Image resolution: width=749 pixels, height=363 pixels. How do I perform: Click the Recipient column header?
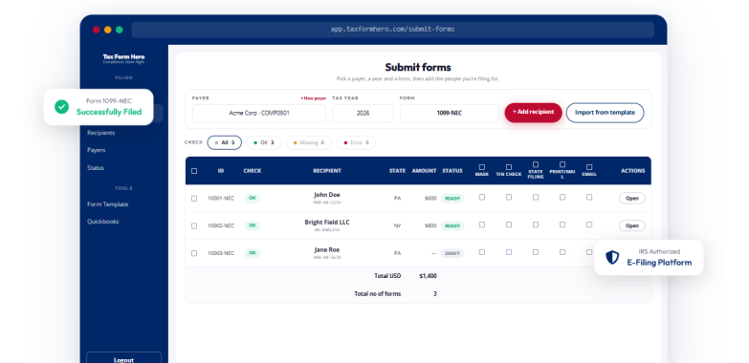pyautogui.click(x=327, y=171)
